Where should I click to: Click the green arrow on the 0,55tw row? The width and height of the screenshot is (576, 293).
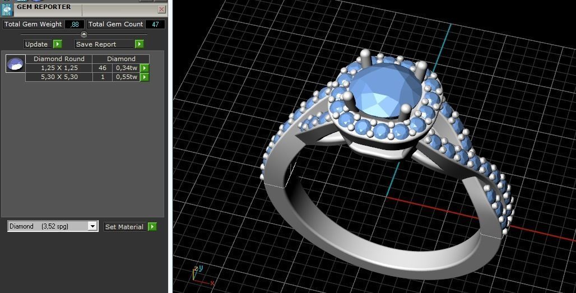pyautogui.click(x=145, y=77)
